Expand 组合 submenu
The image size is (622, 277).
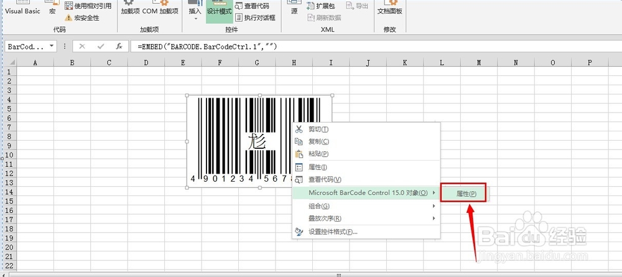[366, 206]
